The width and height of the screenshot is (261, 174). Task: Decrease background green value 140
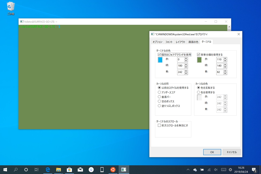point(225,67)
